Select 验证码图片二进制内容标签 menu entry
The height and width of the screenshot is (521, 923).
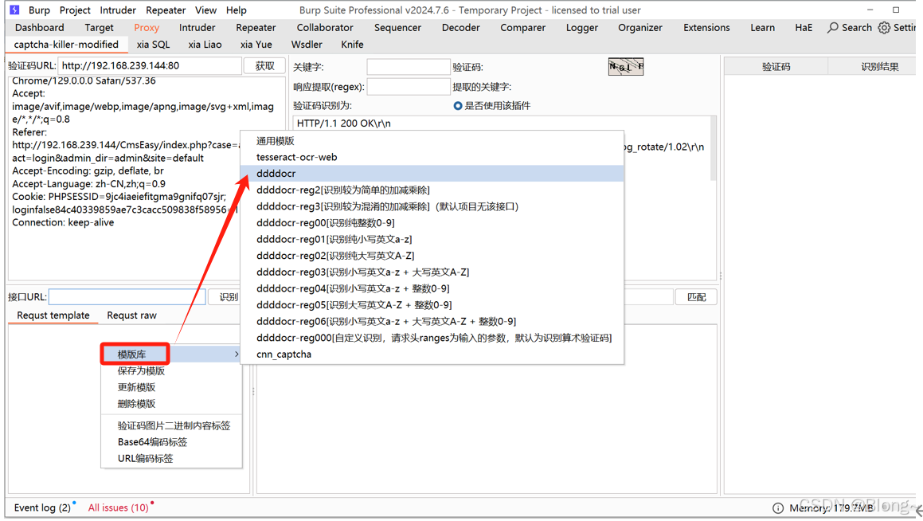[171, 425]
